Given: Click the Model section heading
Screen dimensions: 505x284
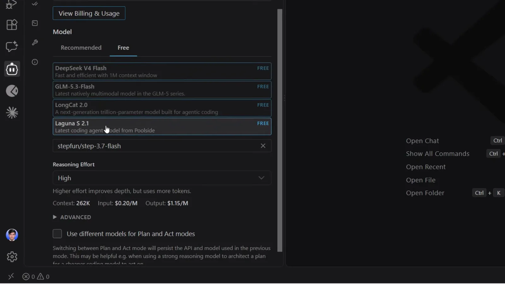Looking at the screenshot, I should [62, 32].
